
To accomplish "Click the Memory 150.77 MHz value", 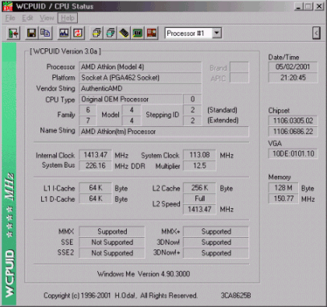I will 283,199.
